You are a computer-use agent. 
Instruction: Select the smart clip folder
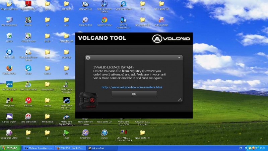point(66,54)
